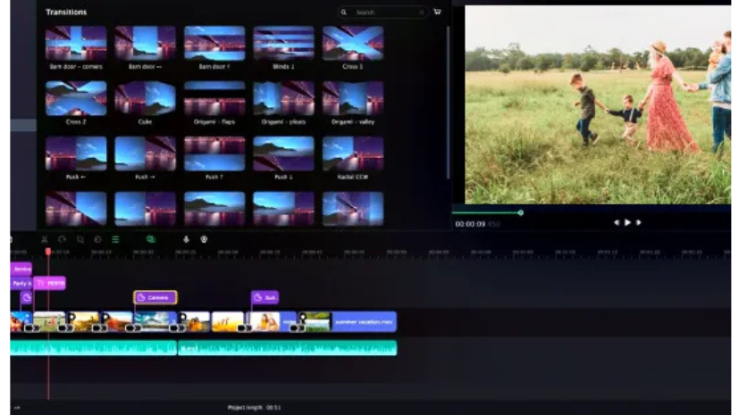
Task: Skip to the previous frame
Action: click(617, 222)
